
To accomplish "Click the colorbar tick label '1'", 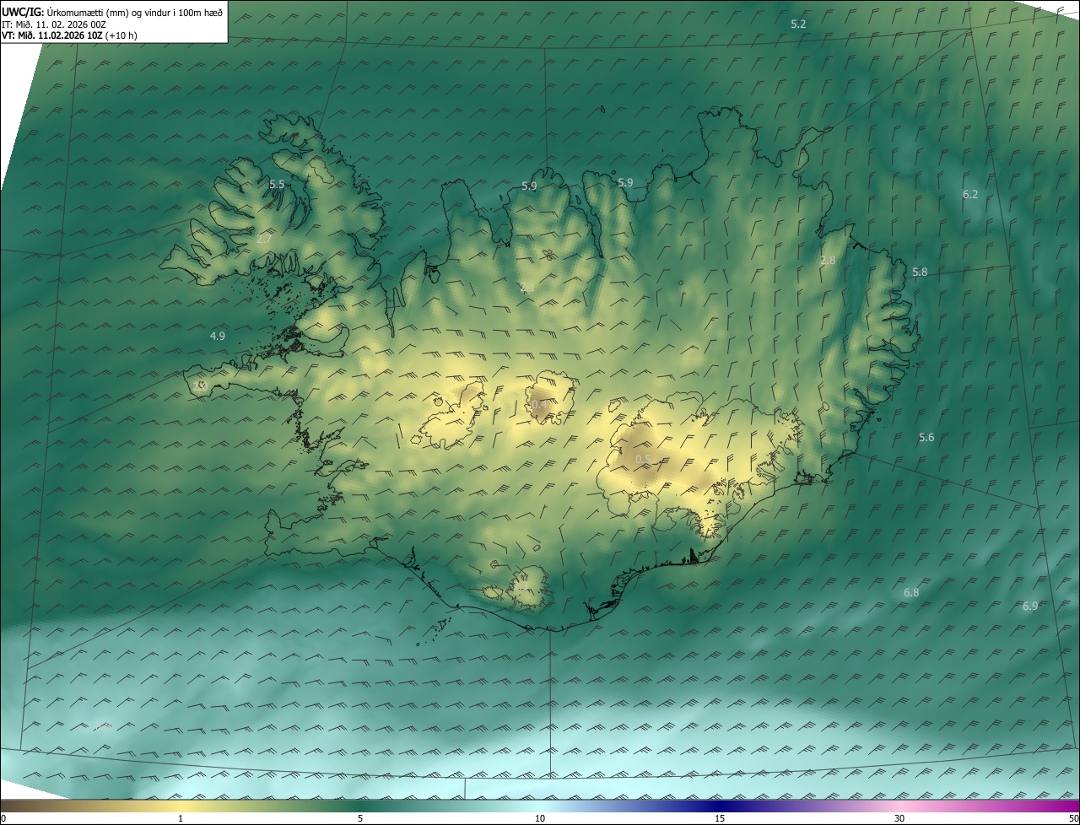I will click(181, 818).
